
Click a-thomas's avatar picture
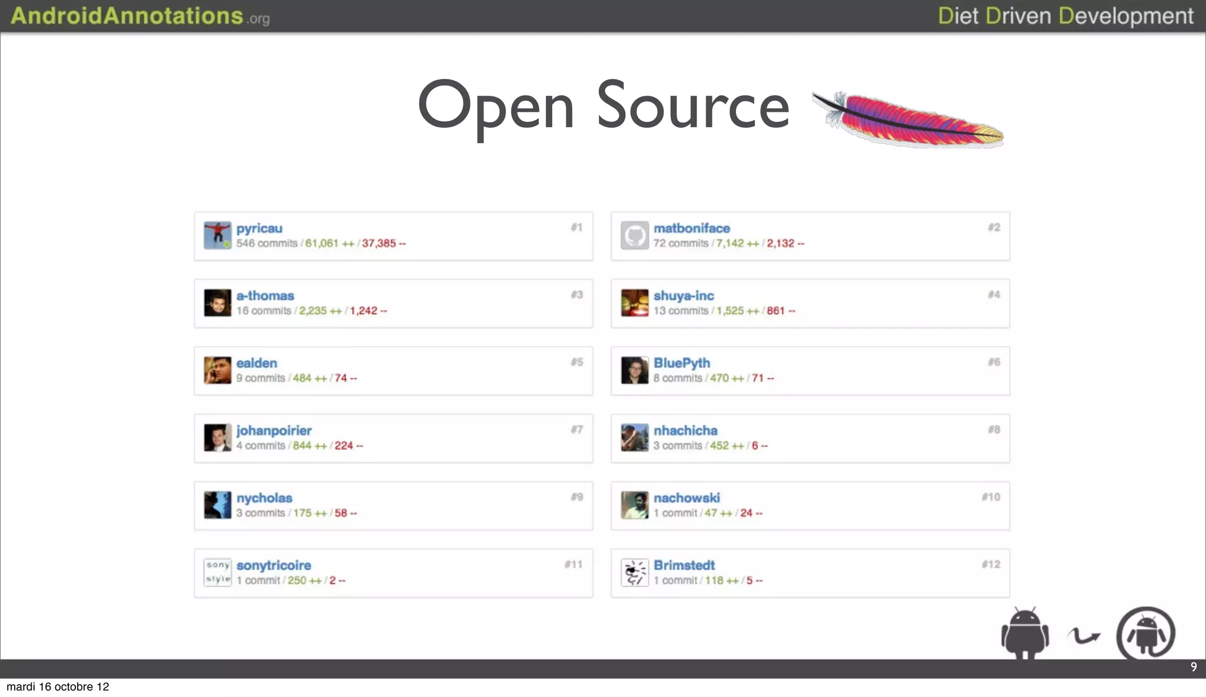217,303
